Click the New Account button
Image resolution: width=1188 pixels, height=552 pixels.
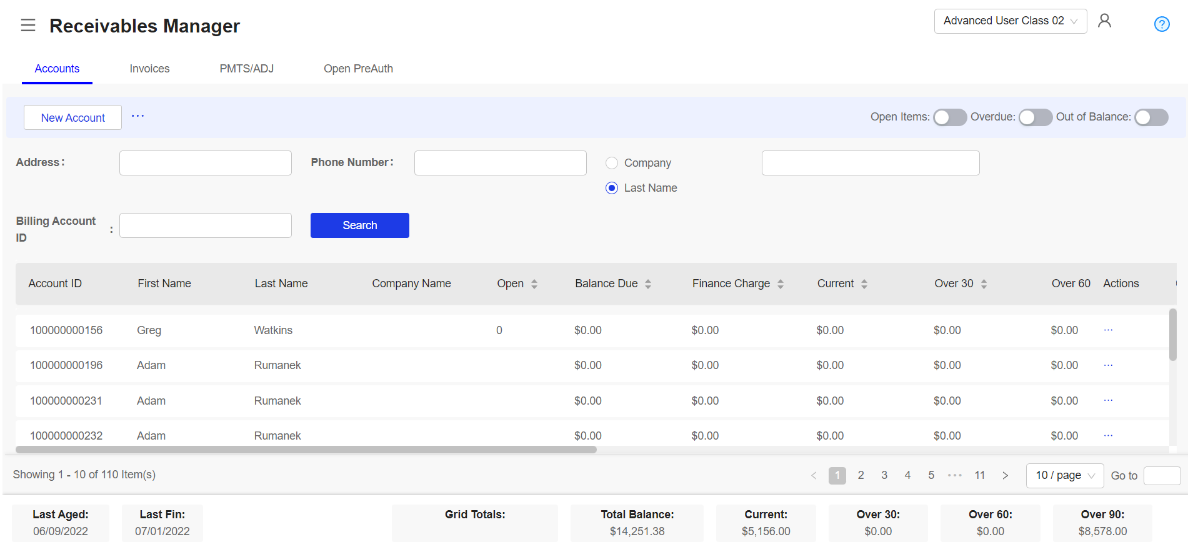72,117
